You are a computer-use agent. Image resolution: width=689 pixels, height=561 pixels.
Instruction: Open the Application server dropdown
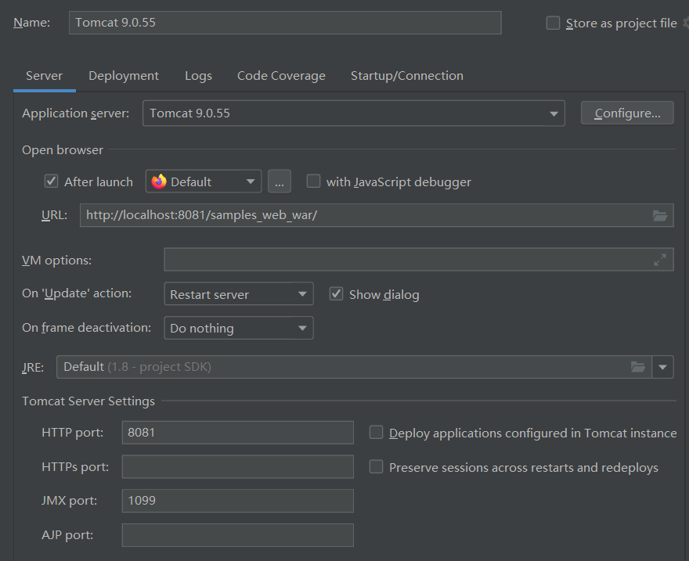pyautogui.click(x=354, y=113)
